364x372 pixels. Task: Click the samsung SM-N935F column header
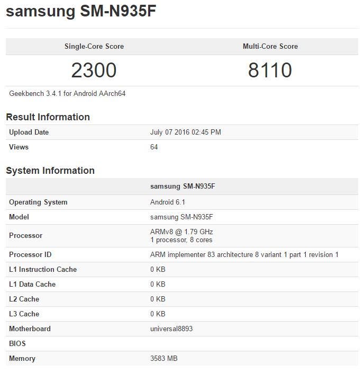tap(183, 186)
